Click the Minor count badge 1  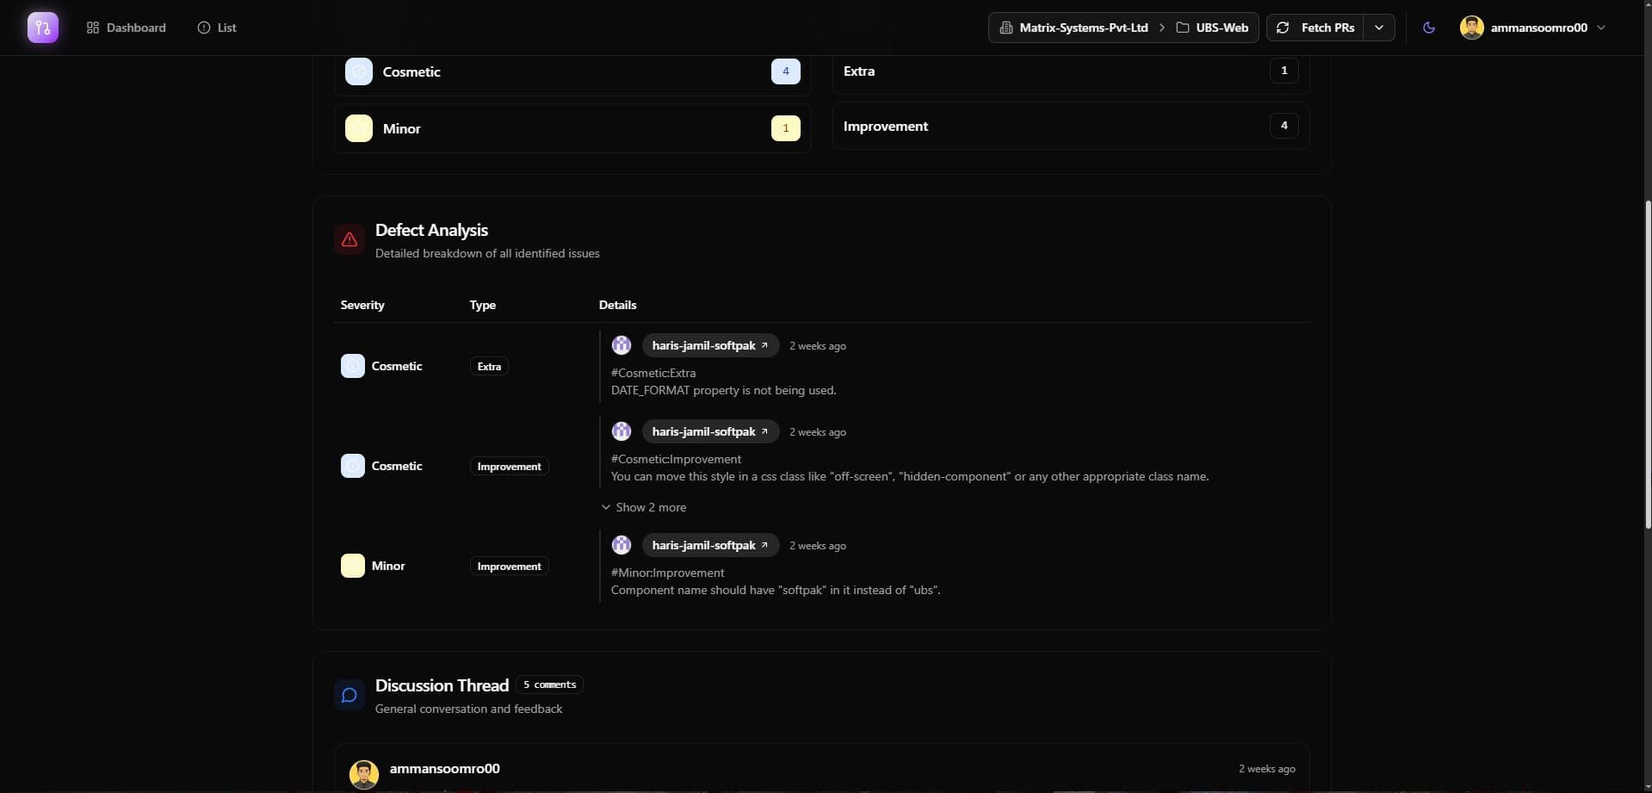point(785,128)
